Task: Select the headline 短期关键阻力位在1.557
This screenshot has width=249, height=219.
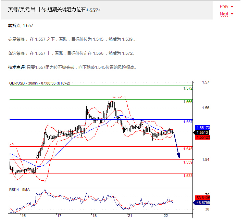Action: 74,10
